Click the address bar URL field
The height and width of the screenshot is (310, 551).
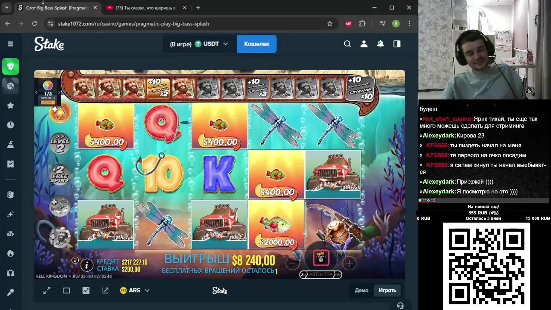(x=192, y=24)
